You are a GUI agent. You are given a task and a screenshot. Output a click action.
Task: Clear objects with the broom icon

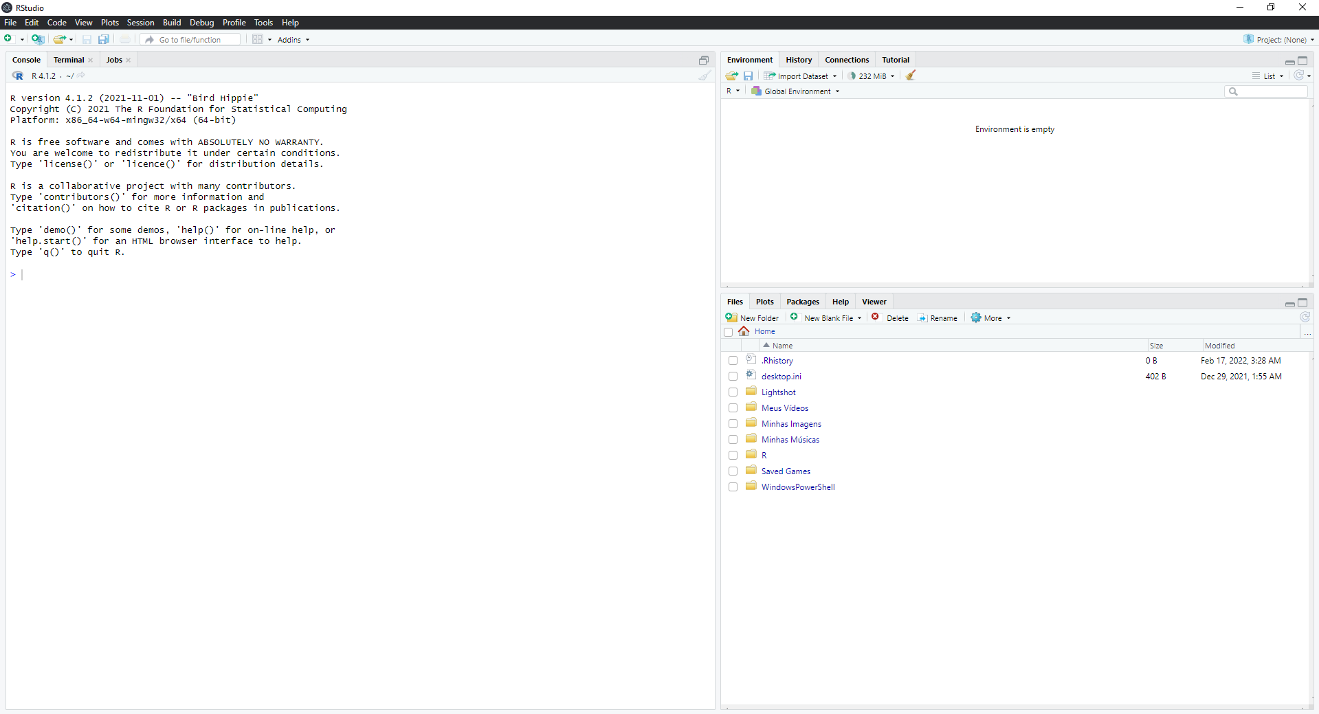point(910,76)
